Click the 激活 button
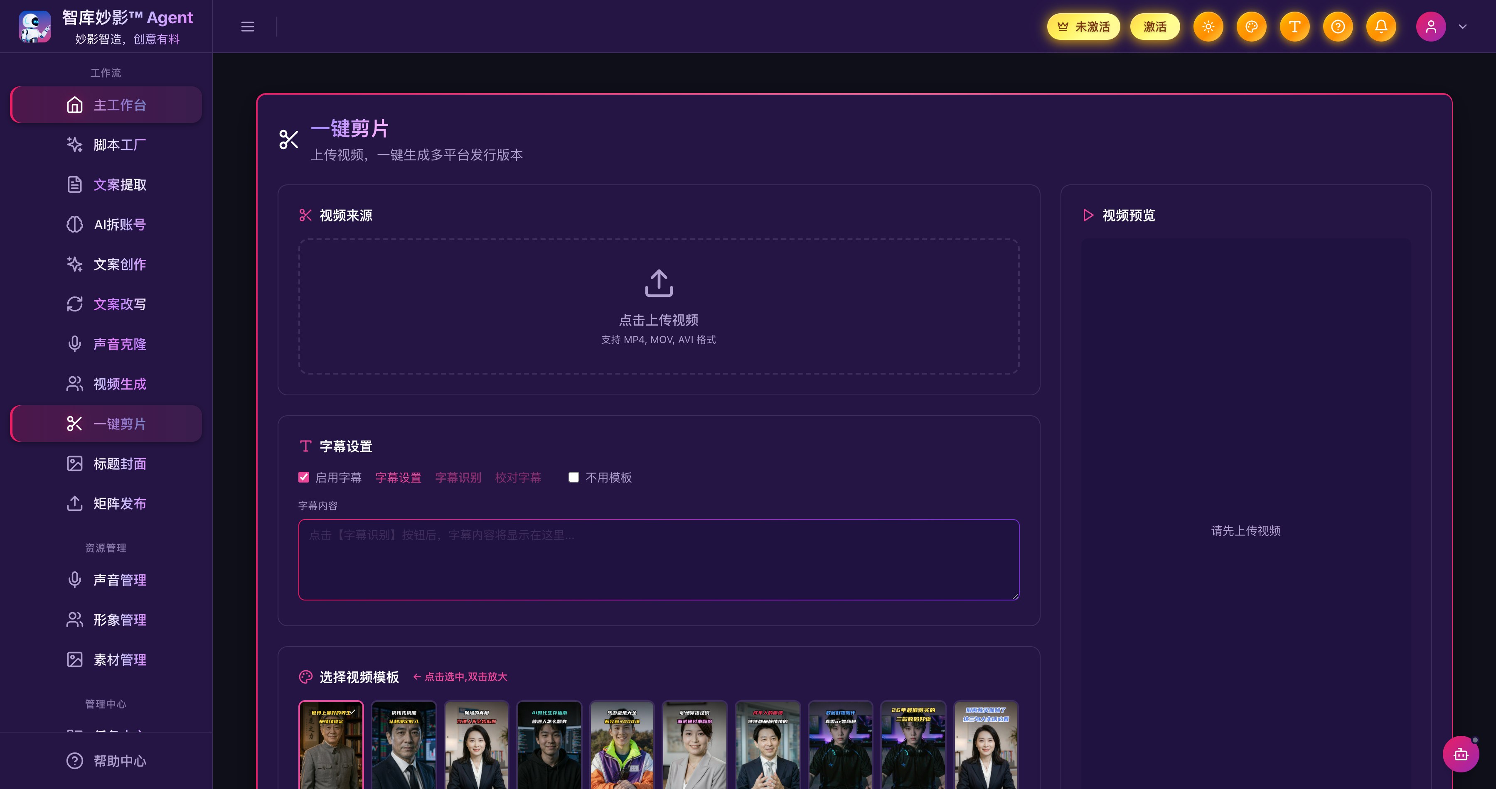Viewport: 1496px width, 789px height. click(1154, 27)
